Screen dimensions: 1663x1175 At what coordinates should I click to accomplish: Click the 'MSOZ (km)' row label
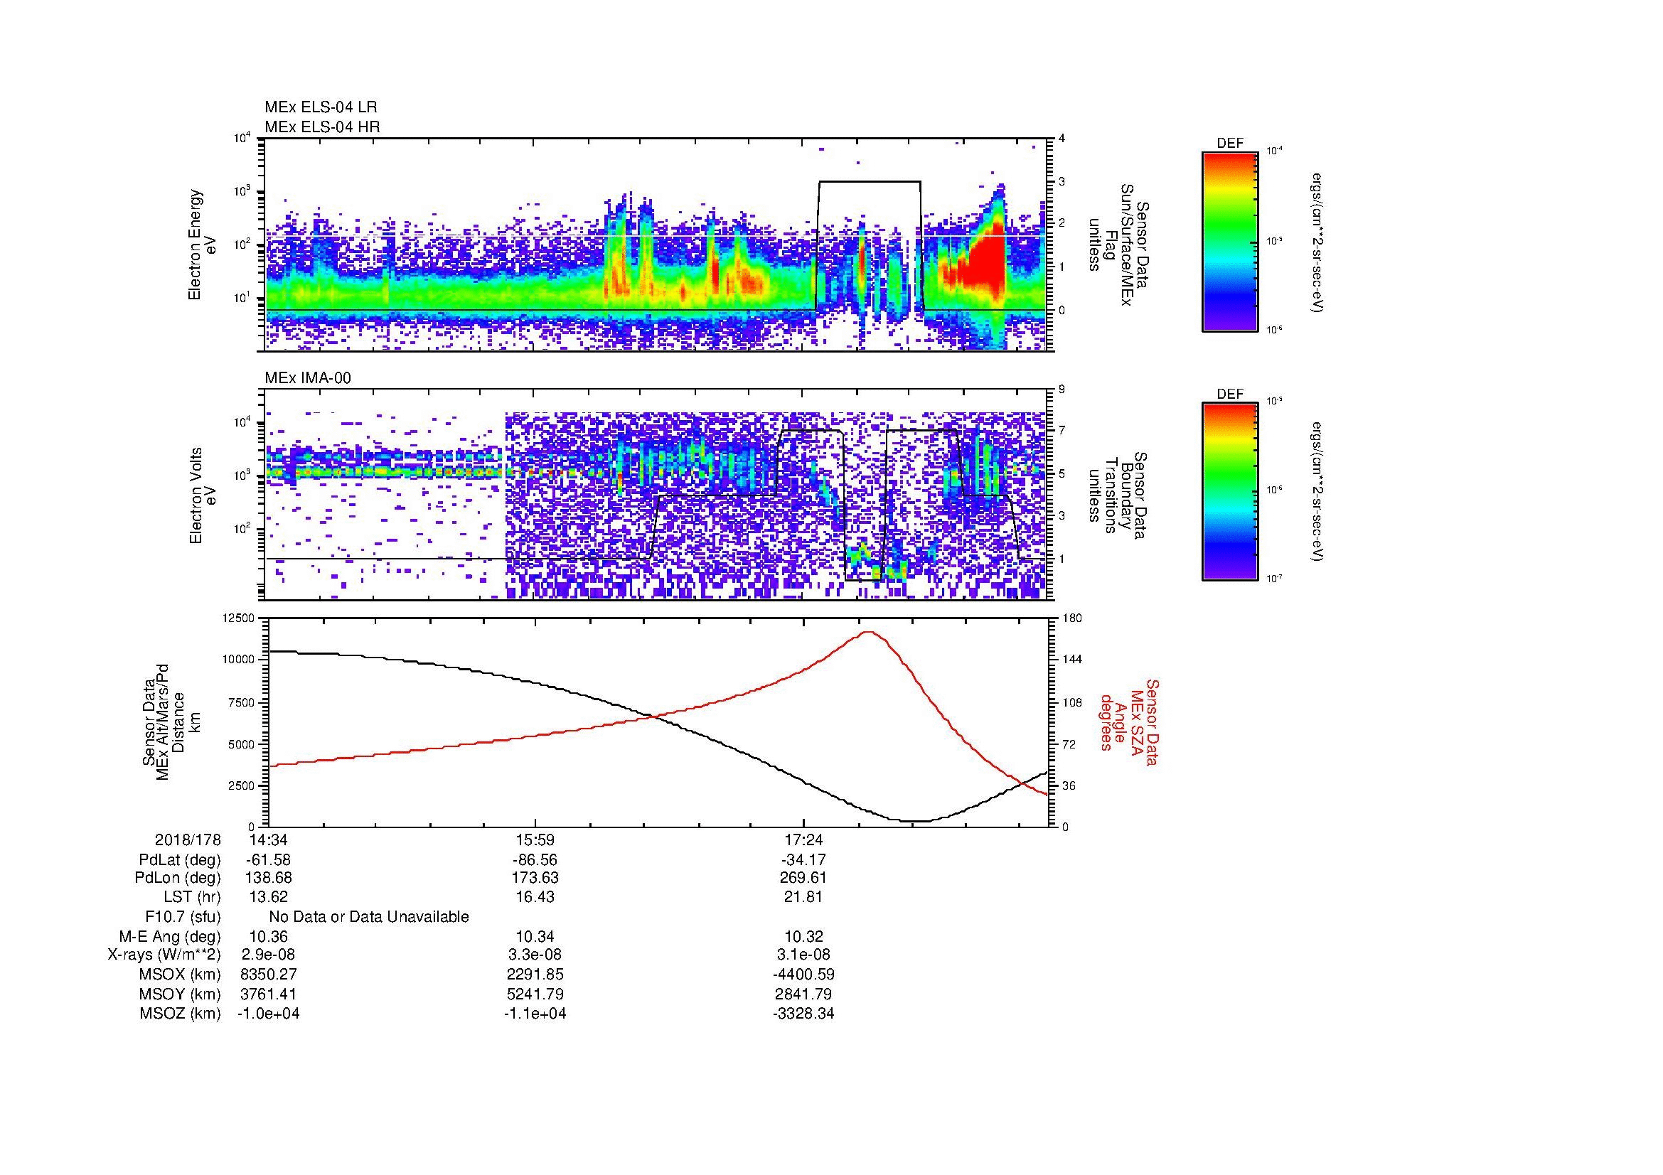pyautogui.click(x=180, y=1014)
